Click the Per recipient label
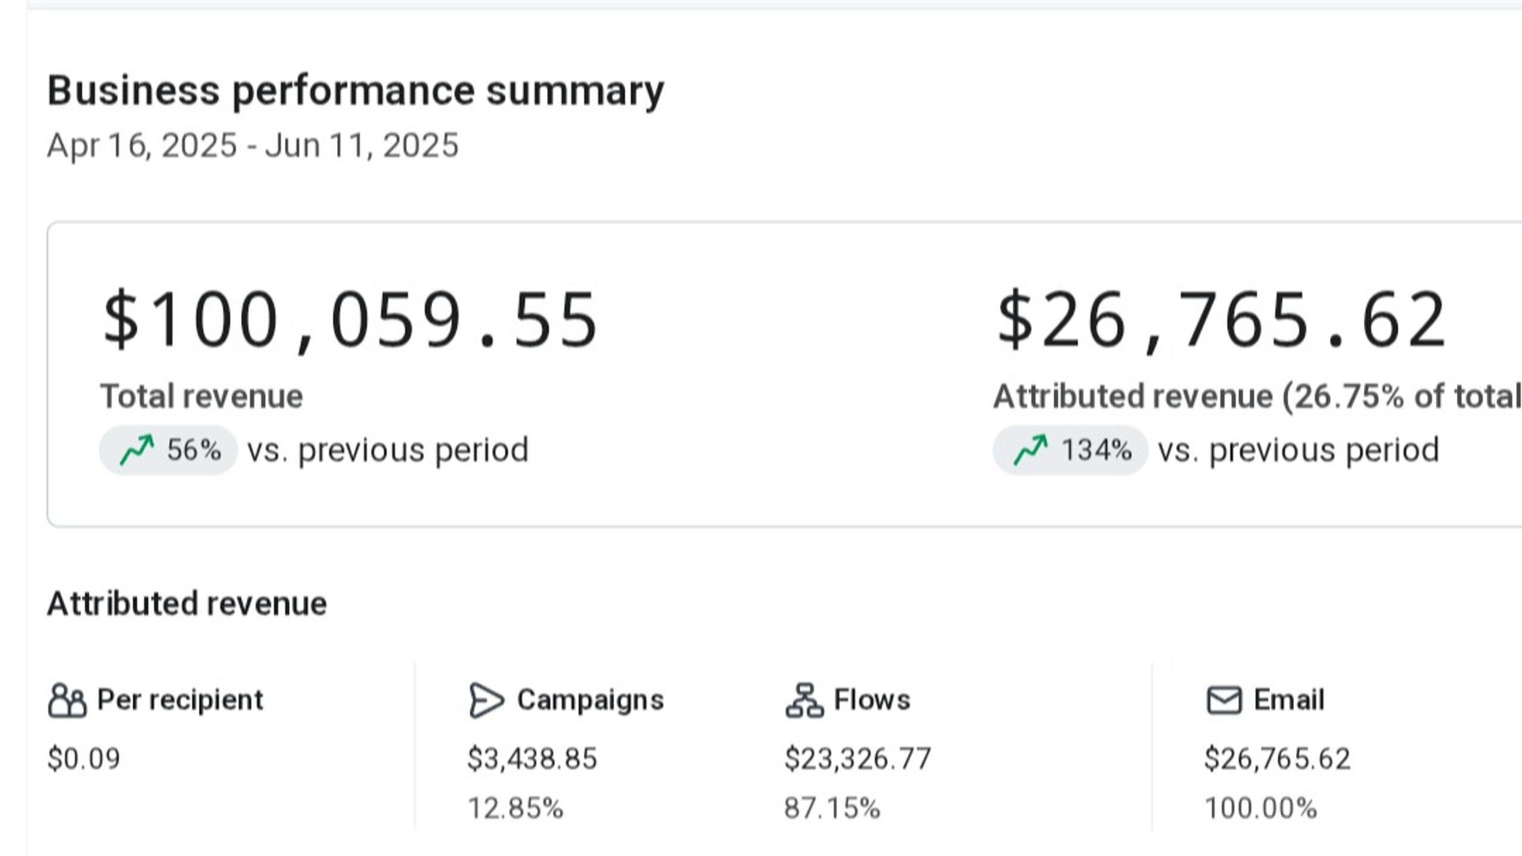Screen dimensions: 1522x856 point(180,700)
